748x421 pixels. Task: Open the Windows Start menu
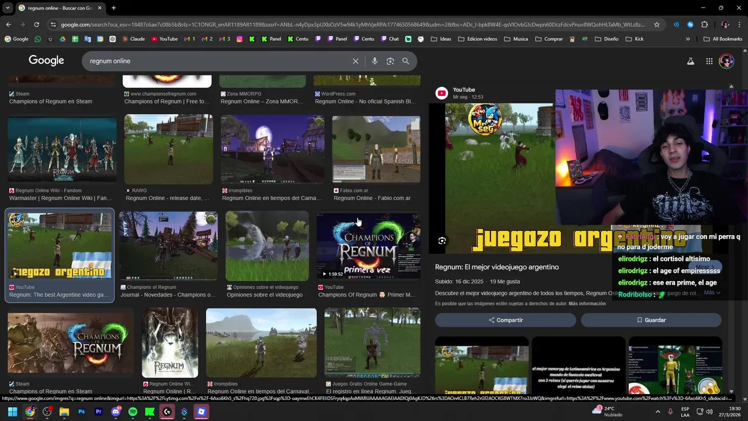[x=12, y=412]
